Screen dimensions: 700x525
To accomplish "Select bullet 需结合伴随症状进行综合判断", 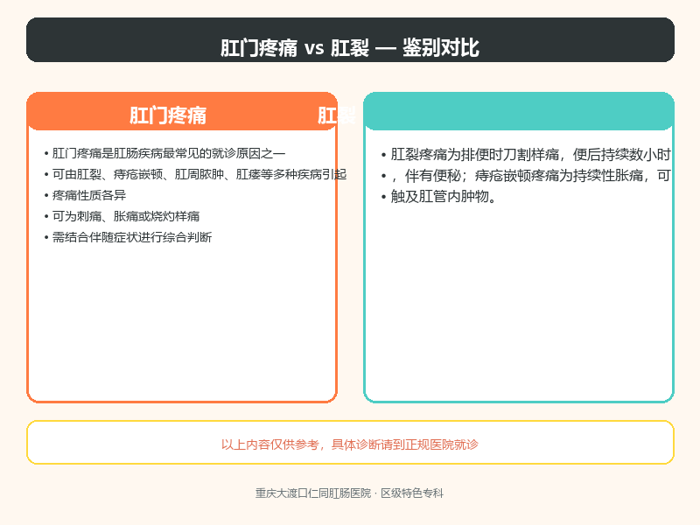I will pyautogui.click(x=128, y=237).
